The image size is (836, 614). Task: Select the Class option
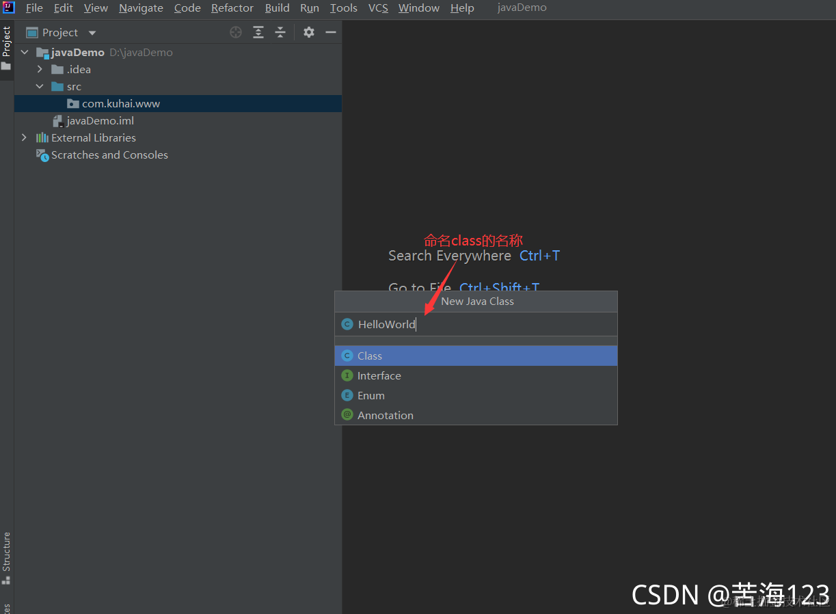coord(476,356)
